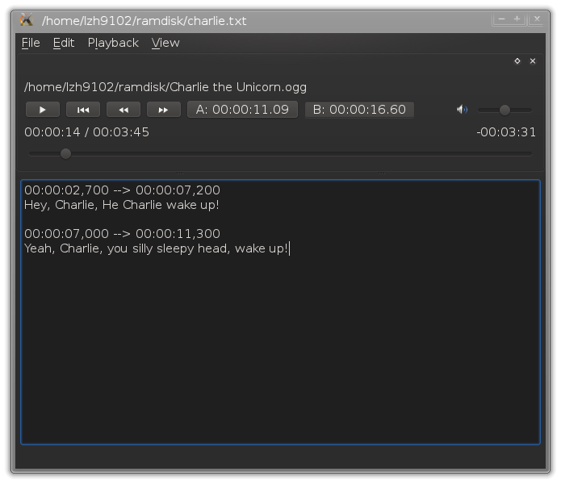Minimize the charlie.txt window

click(501, 19)
